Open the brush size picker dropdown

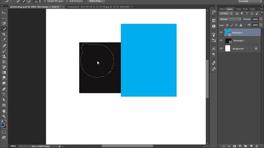tap(40, 2)
